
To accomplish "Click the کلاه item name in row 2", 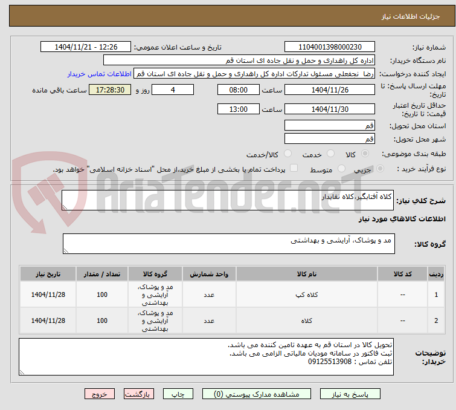I will [x=307, y=321].
